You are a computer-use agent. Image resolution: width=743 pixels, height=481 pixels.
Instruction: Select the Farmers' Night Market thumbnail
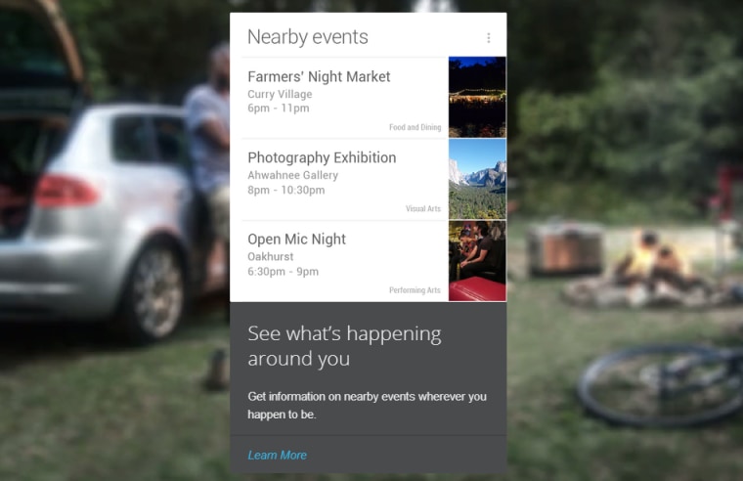pos(477,97)
